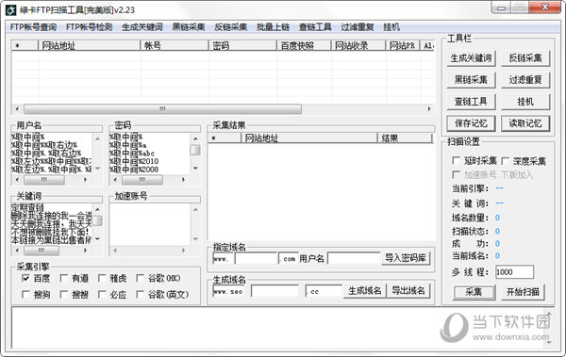Click the 百度快照 column header

pyautogui.click(x=304, y=46)
